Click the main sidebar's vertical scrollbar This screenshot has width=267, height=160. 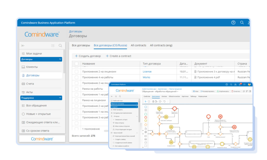64,61
